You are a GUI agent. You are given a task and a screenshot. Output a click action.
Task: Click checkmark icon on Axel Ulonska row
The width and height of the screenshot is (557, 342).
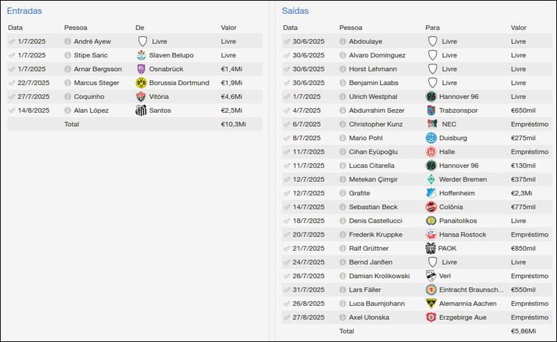point(287,318)
